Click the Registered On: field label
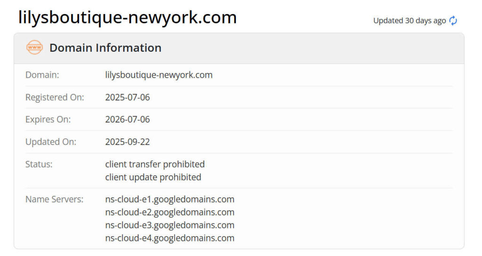Screen dimensions: 482x256 tap(55, 97)
